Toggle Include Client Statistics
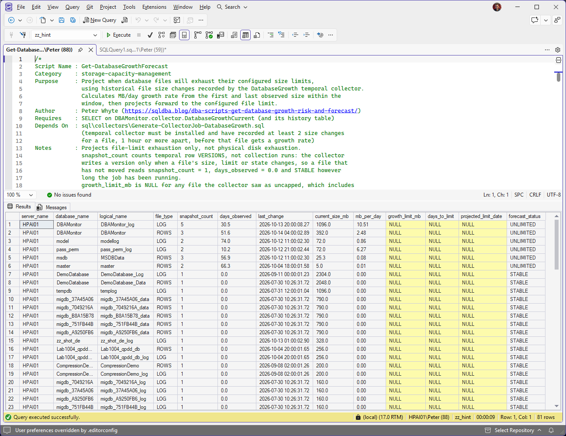 coord(221,35)
